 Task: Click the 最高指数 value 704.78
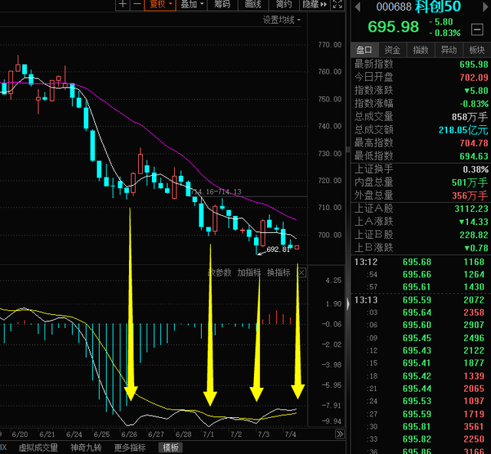[x=474, y=143]
